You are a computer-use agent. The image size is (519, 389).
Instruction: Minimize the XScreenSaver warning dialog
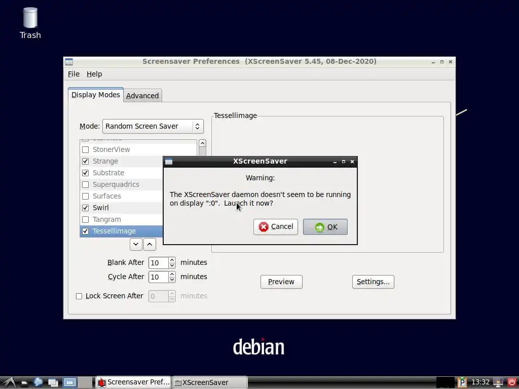[x=335, y=162]
